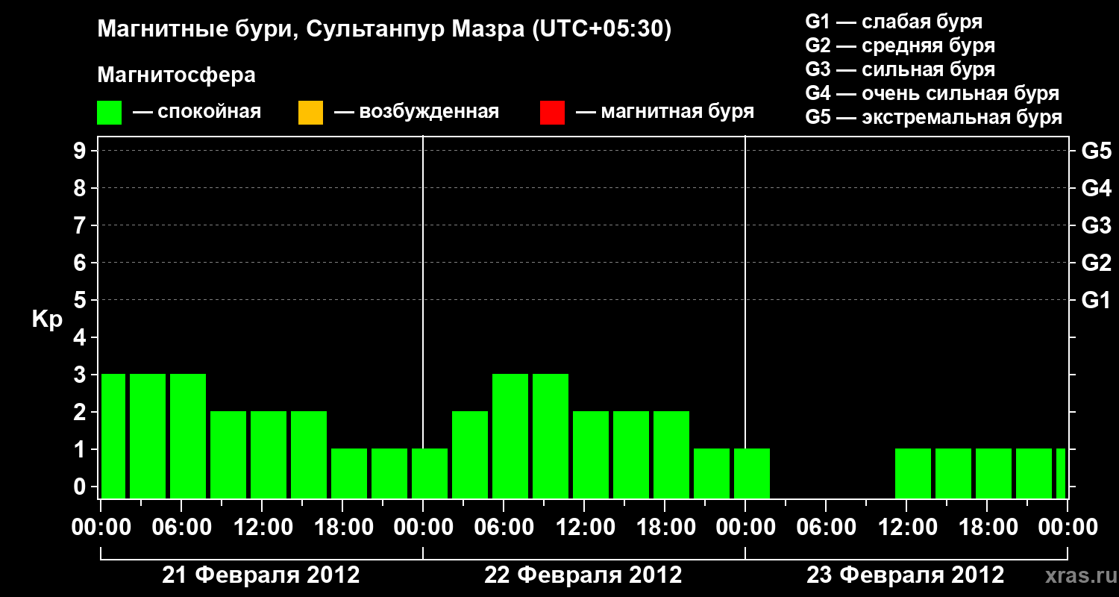Click the G4 label on the right axis
This screenshot has width=1119, height=597.
pyautogui.click(x=1096, y=189)
